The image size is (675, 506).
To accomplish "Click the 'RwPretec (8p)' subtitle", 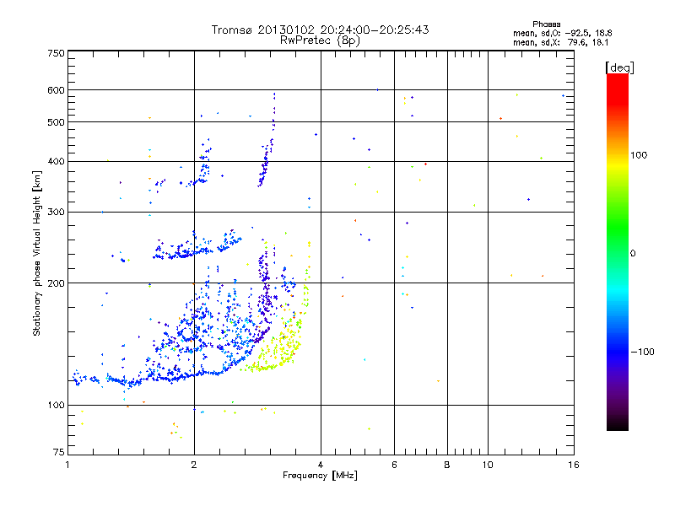I will pos(320,40).
